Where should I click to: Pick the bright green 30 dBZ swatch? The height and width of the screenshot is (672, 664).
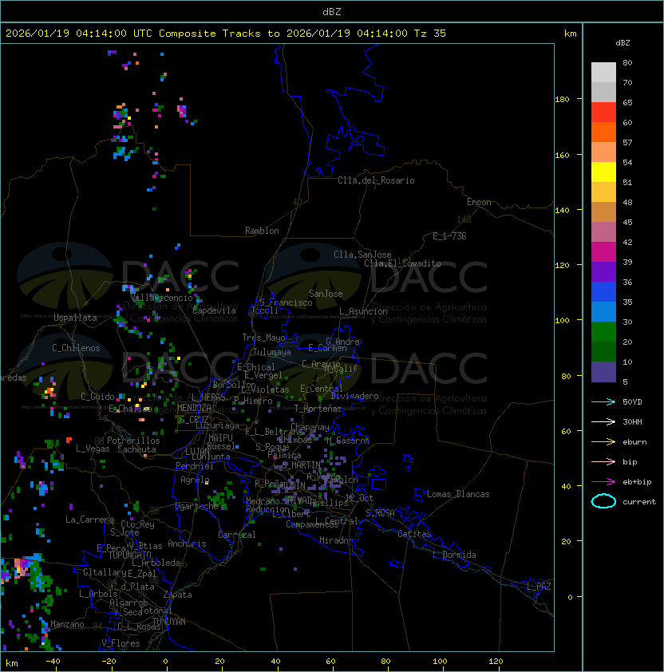tap(603, 331)
